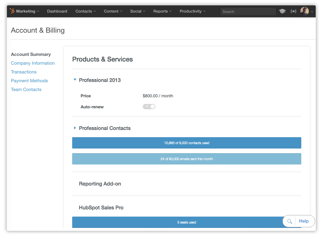Open the Reports dropdown menu

click(x=163, y=11)
